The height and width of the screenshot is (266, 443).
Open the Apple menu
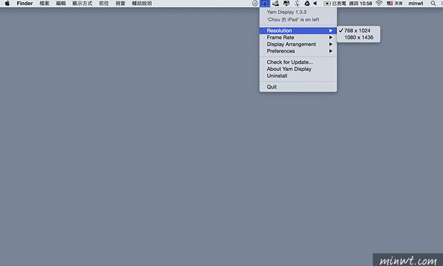[8, 3]
